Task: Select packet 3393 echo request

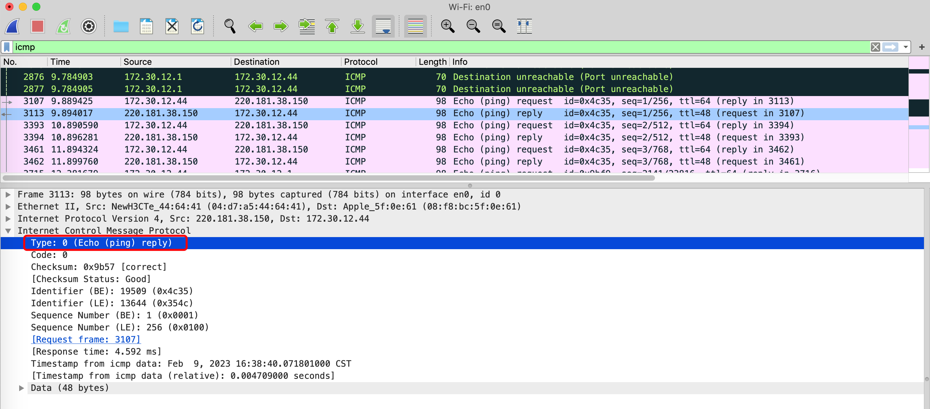Action: pyautogui.click(x=454, y=126)
